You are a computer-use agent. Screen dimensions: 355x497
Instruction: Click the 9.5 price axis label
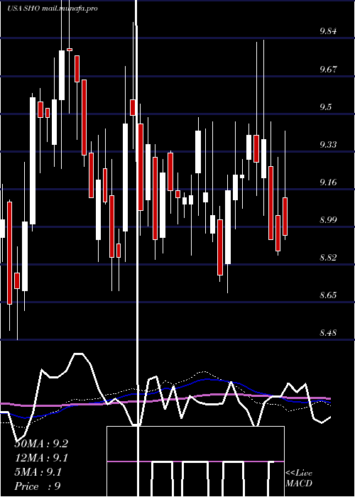pos(325,106)
